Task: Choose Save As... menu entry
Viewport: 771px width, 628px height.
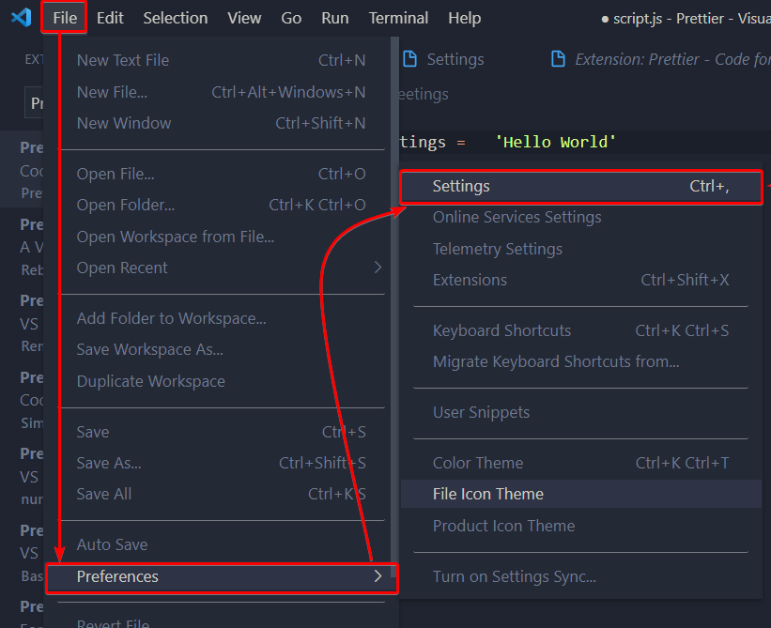Action: [222, 463]
